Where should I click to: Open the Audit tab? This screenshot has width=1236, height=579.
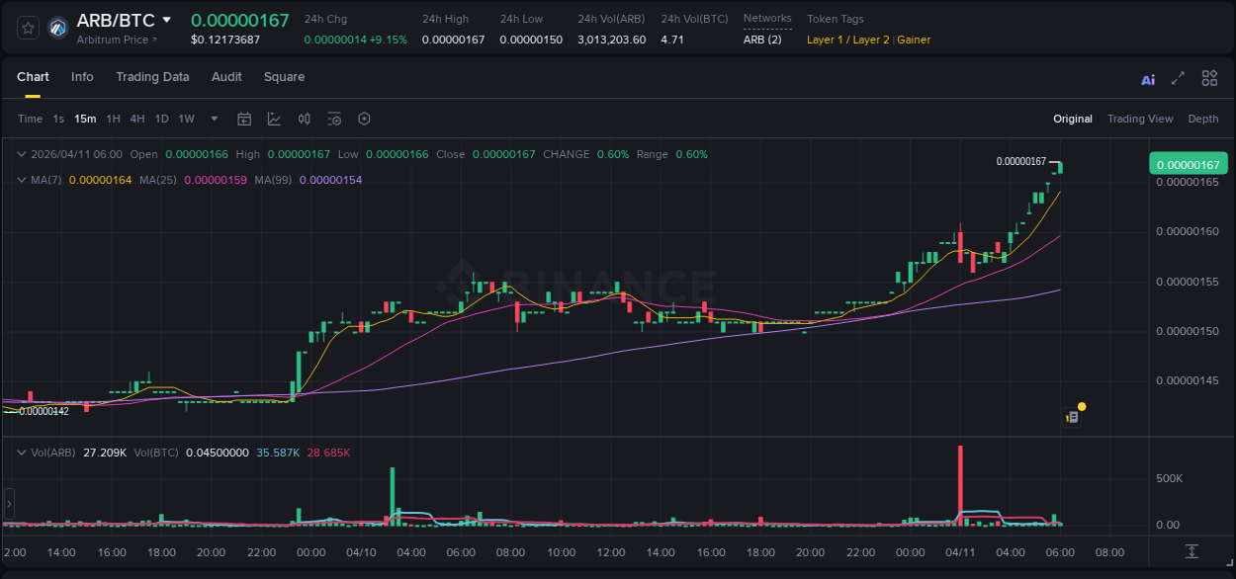(x=226, y=77)
